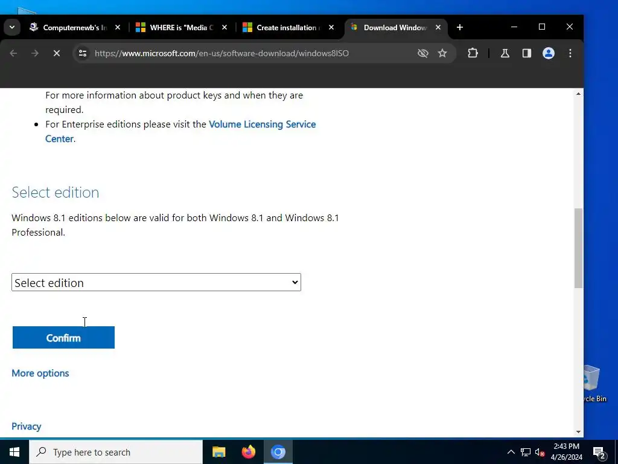Open a new browser tab
Viewport: 618px width, 464px height.
pos(459,27)
